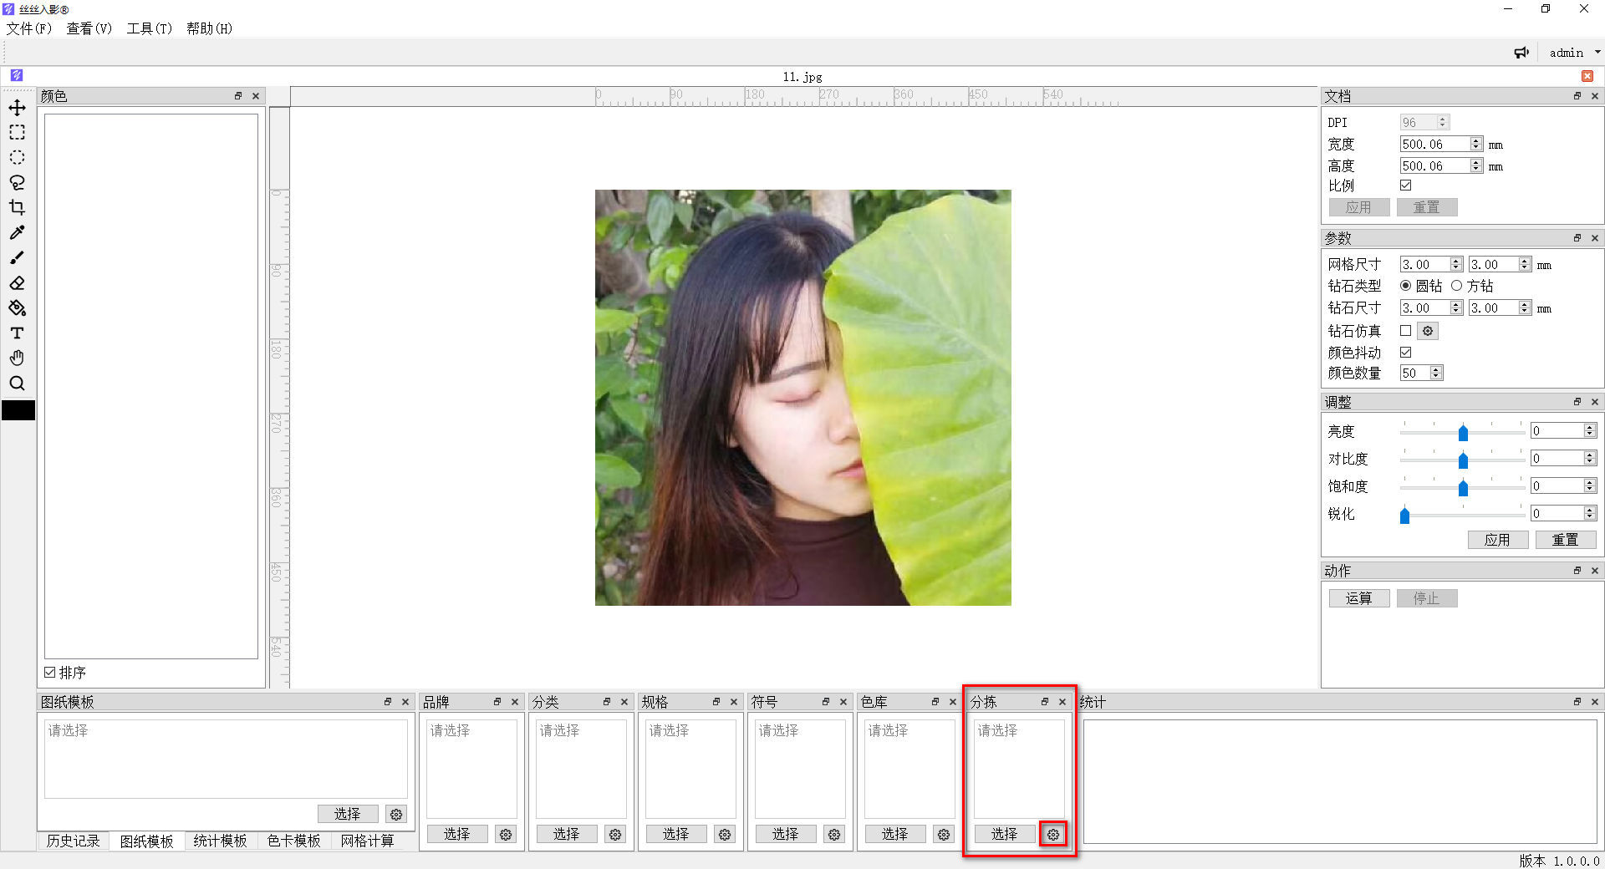Open settings gear in 分拣 panel

(1053, 834)
